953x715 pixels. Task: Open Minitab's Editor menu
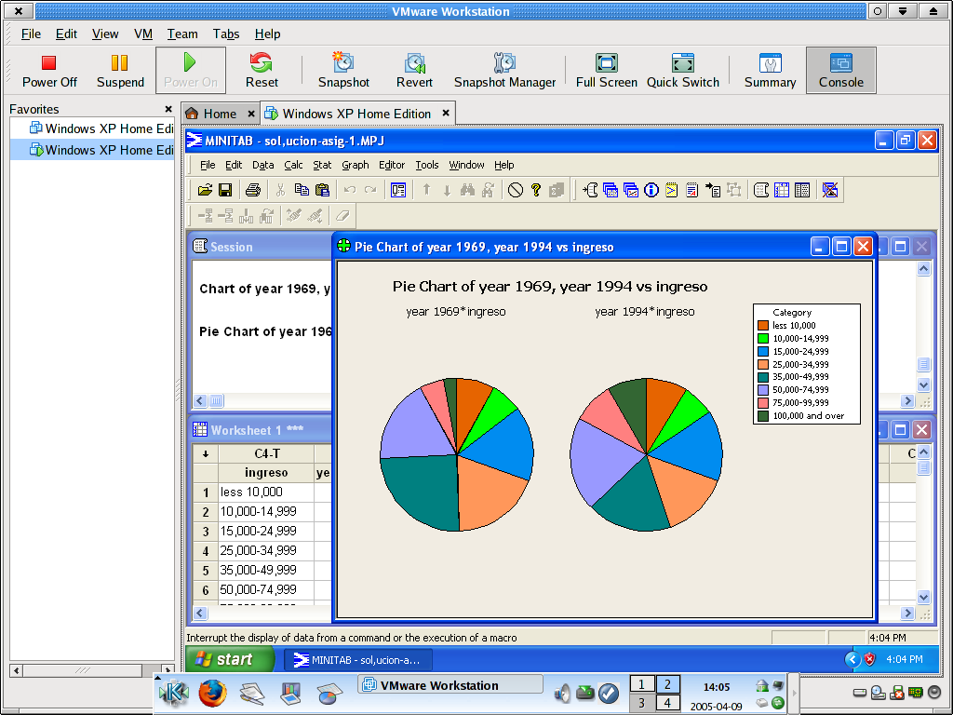coord(392,165)
